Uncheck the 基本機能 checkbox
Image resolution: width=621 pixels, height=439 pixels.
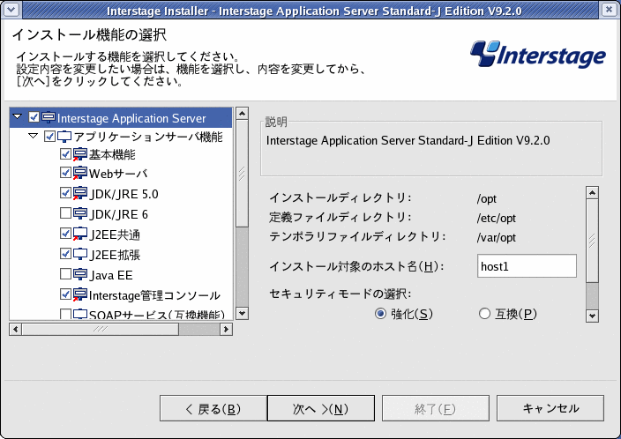pos(65,154)
